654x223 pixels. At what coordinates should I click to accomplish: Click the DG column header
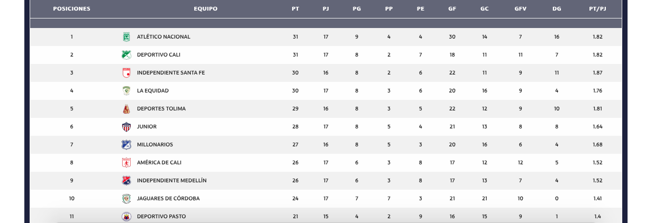[x=557, y=9]
